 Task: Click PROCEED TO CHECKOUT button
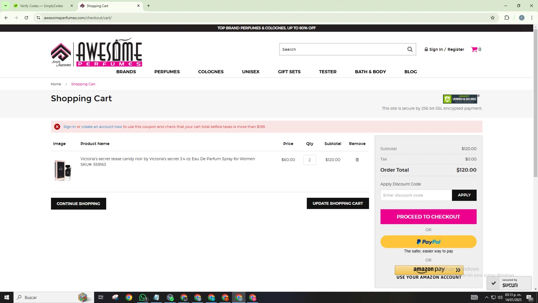pos(428,217)
